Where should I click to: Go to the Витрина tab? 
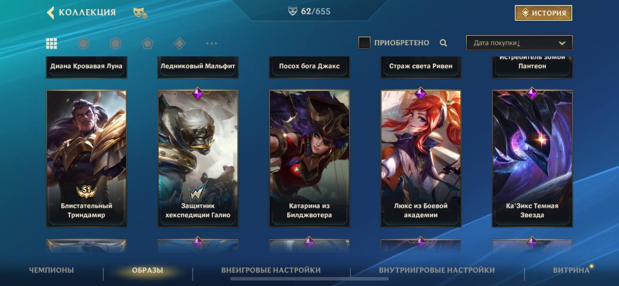pos(571,270)
